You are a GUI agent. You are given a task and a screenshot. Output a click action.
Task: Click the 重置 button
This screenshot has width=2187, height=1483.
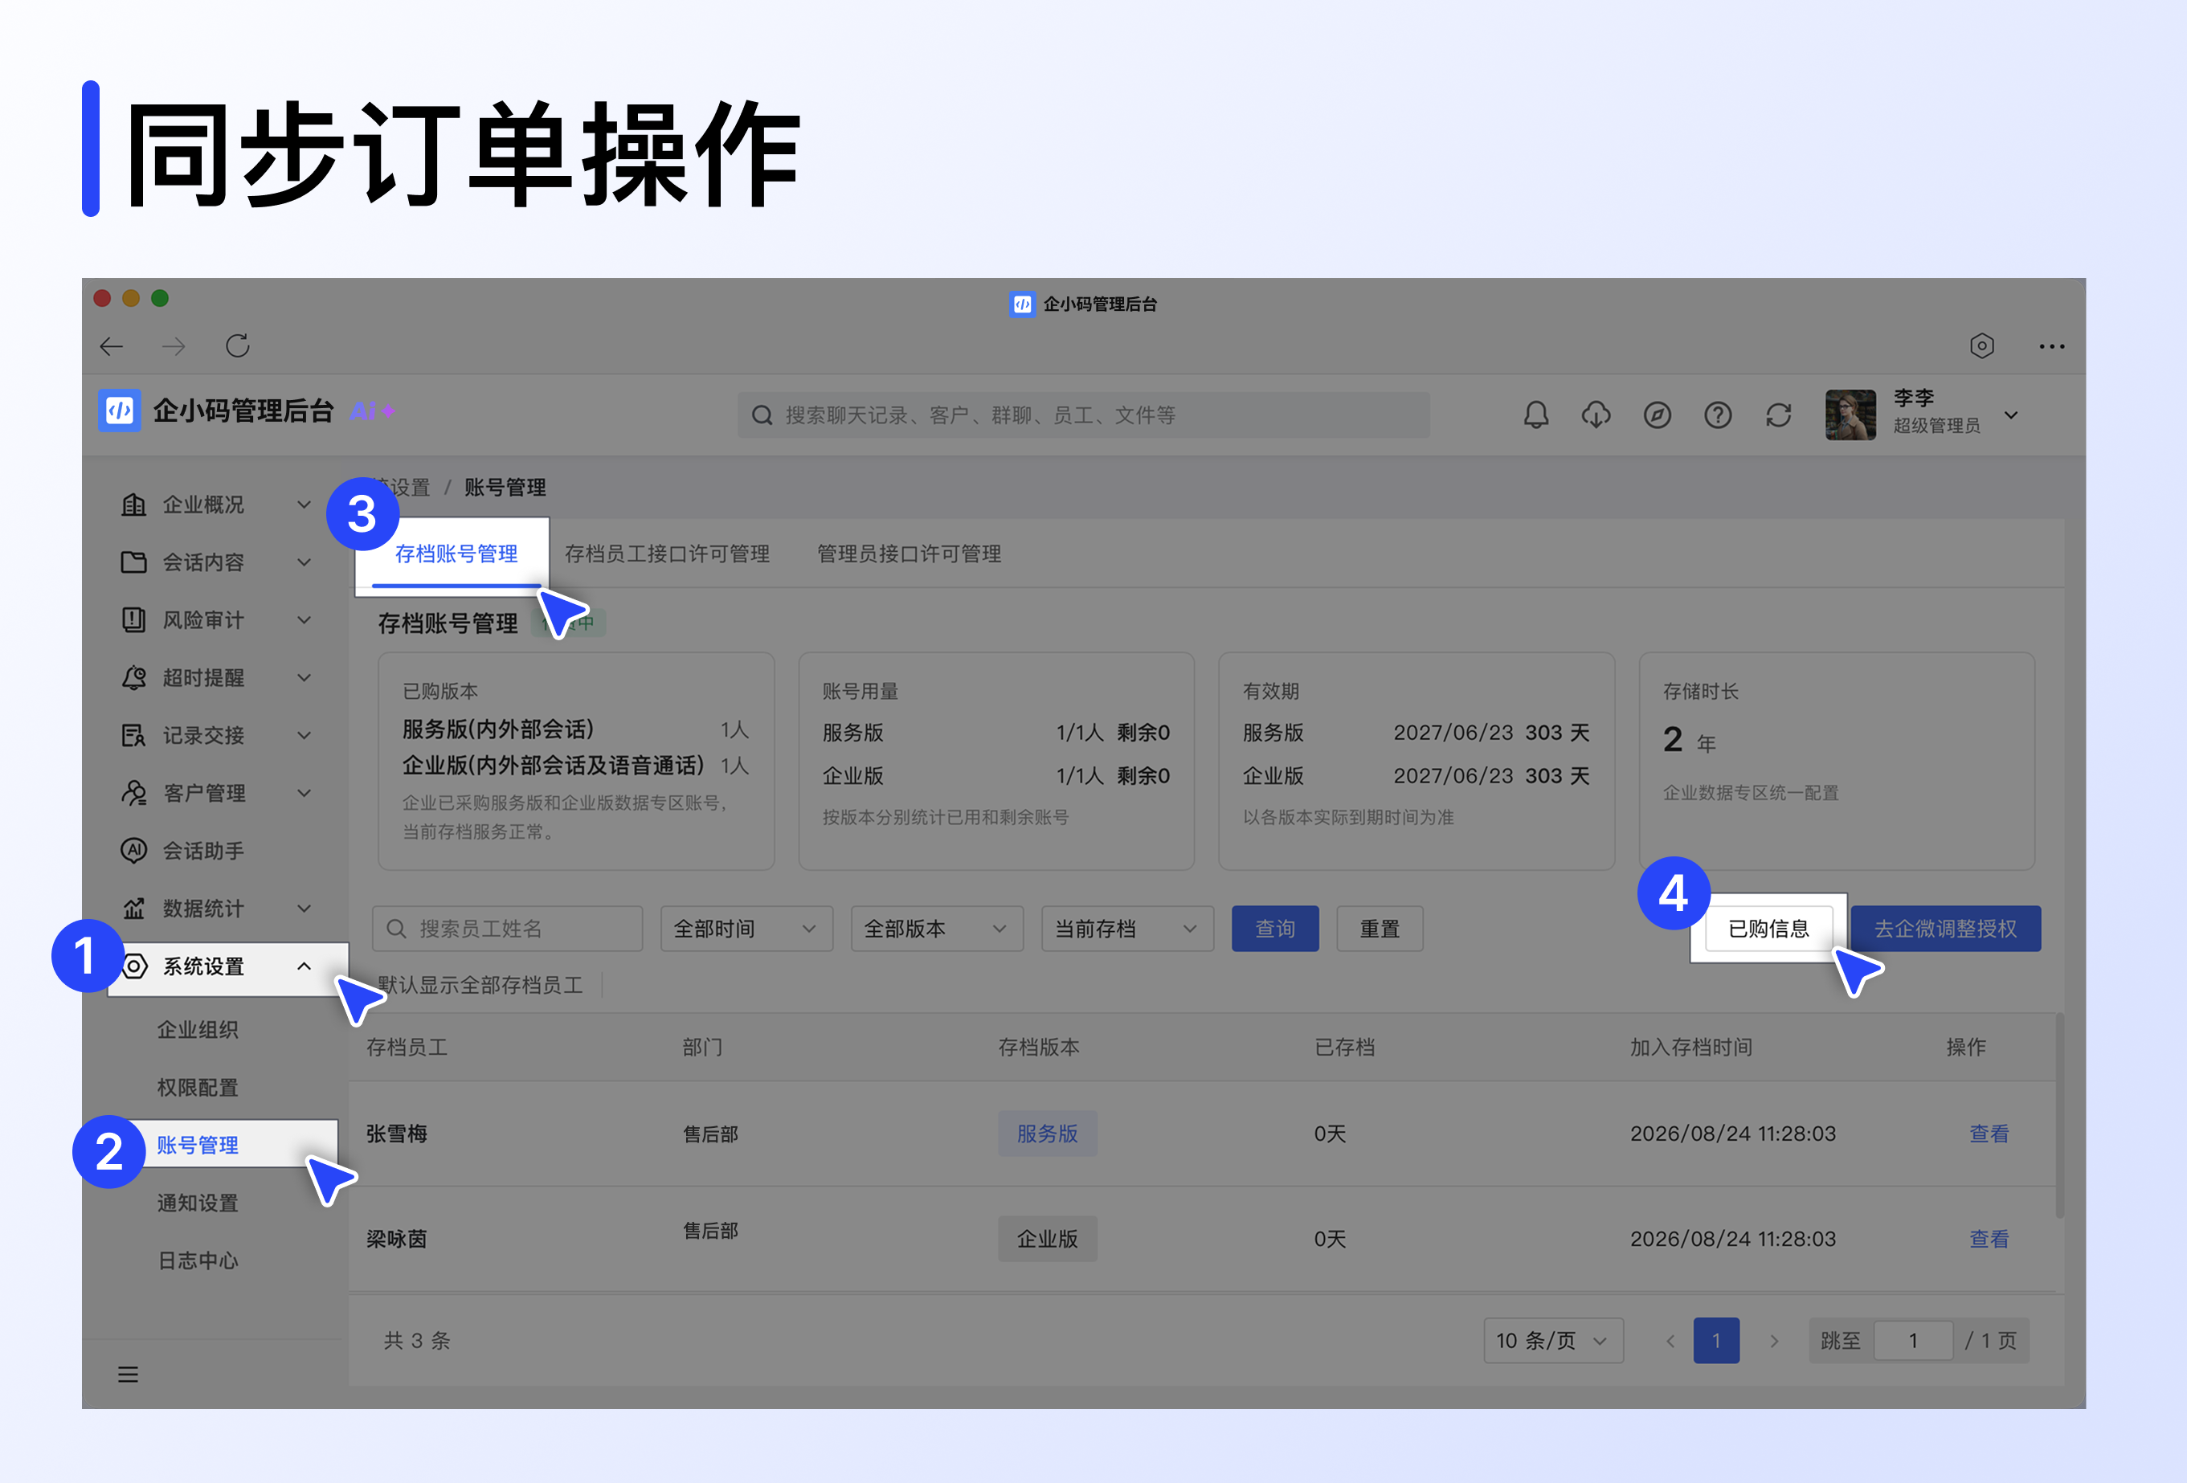pos(1380,929)
